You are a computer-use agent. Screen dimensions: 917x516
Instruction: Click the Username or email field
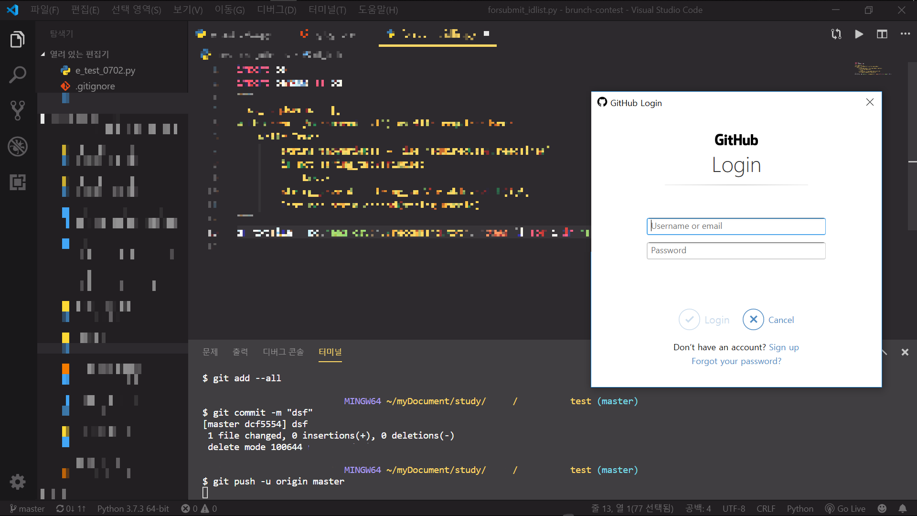pyautogui.click(x=736, y=226)
